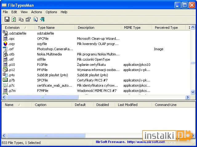This screenshot has width=197, height=147.
Task: Click the upper list scroll-right arrow
Action: [x=187, y=97]
